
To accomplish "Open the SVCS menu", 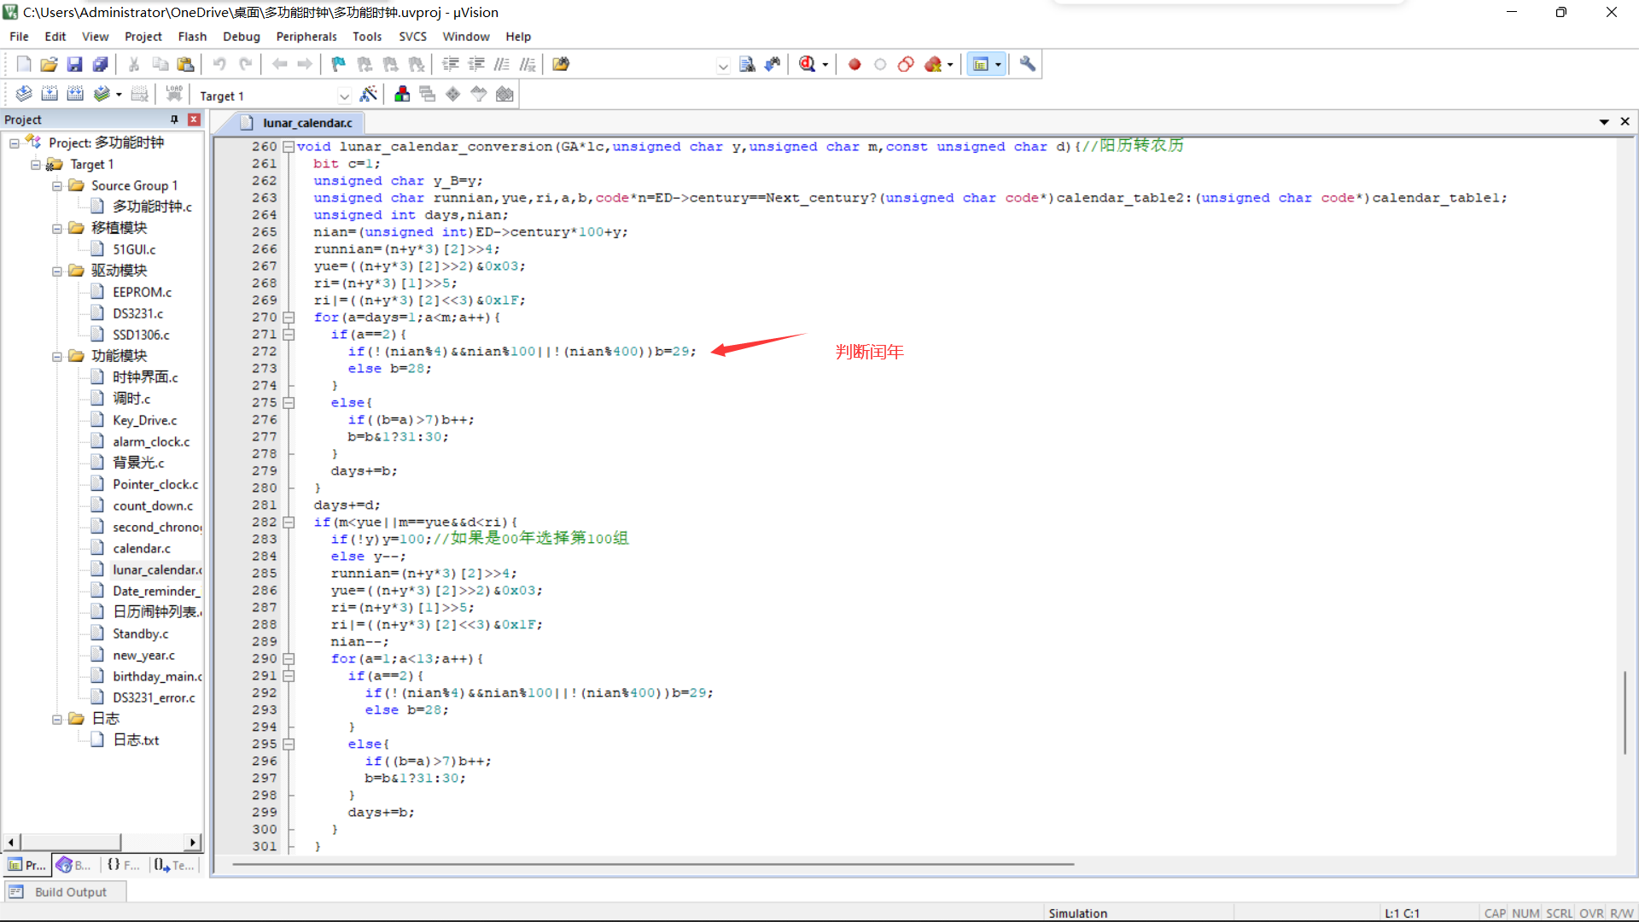I will point(412,37).
